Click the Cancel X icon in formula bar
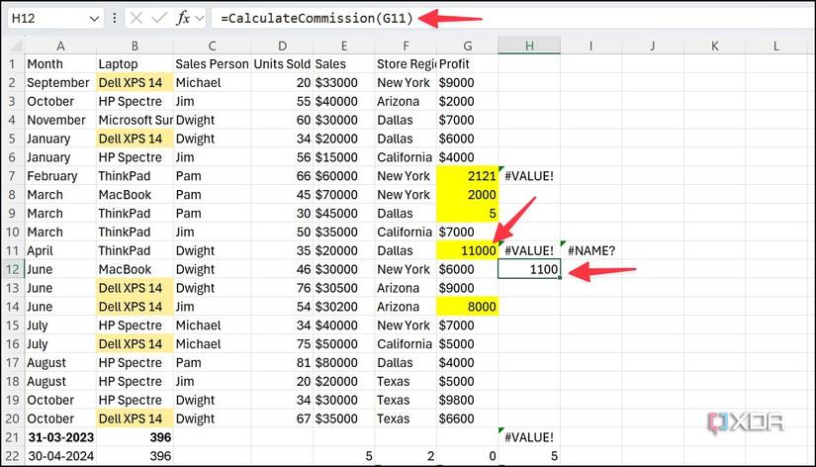 tap(136, 18)
